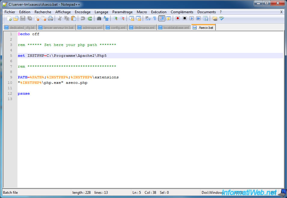Viewport: 287px width, 198px height.
Task: Toggle Show All Characters display
Action: click(x=155, y=18)
